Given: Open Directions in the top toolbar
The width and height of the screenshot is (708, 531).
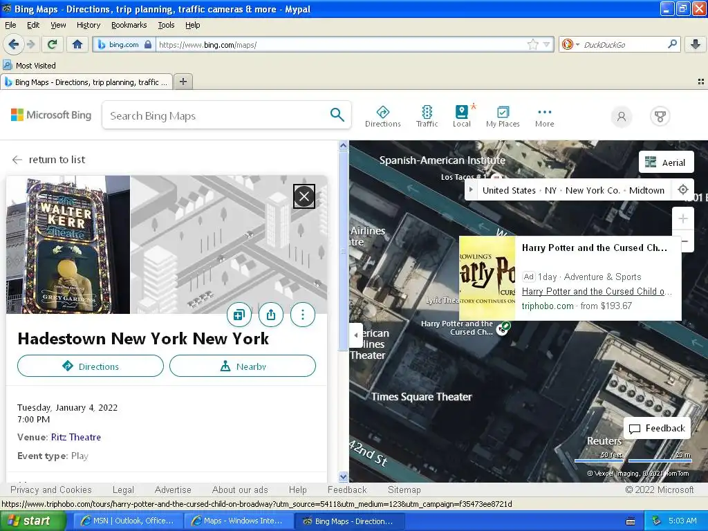Looking at the screenshot, I should pos(382,116).
